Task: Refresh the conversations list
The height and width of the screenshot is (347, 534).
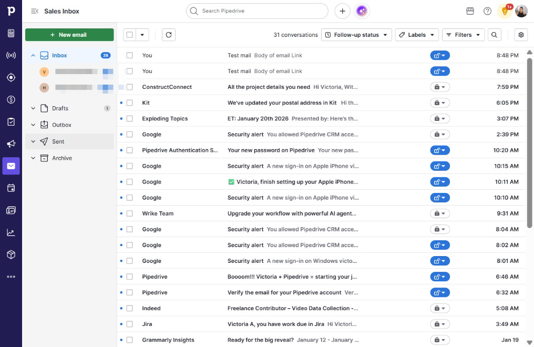Action: click(x=169, y=35)
